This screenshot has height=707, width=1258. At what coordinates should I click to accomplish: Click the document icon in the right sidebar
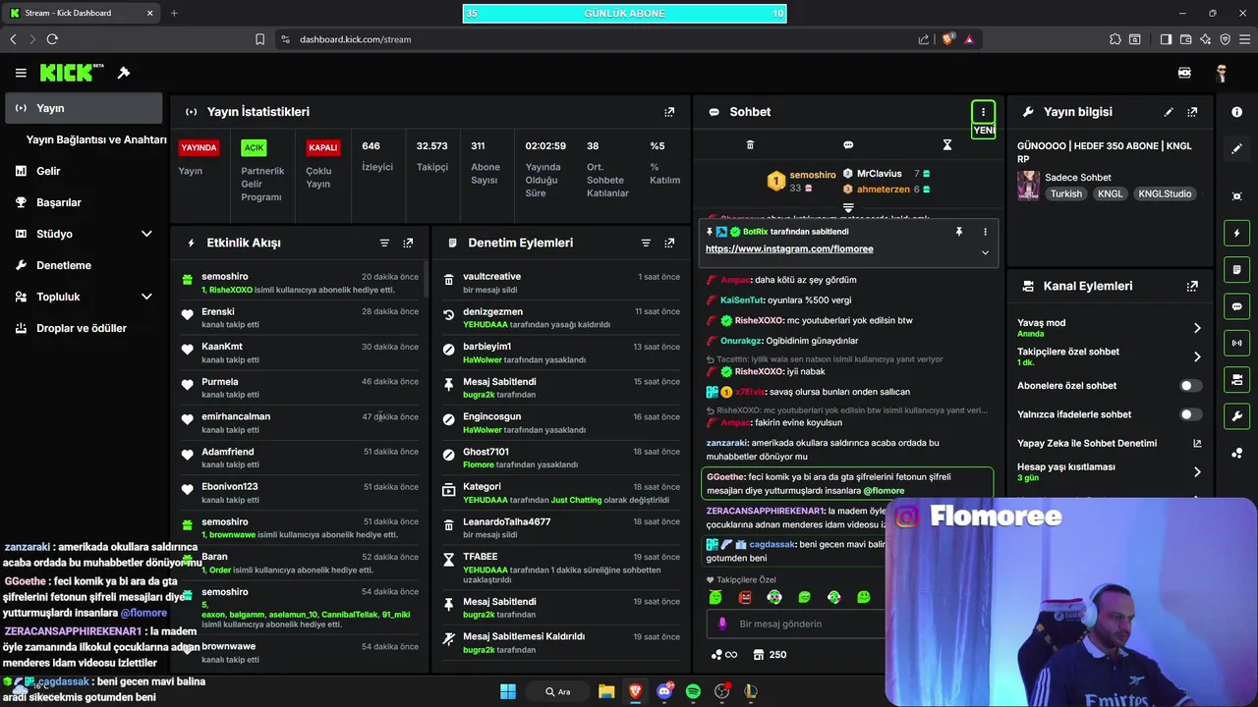1236,270
